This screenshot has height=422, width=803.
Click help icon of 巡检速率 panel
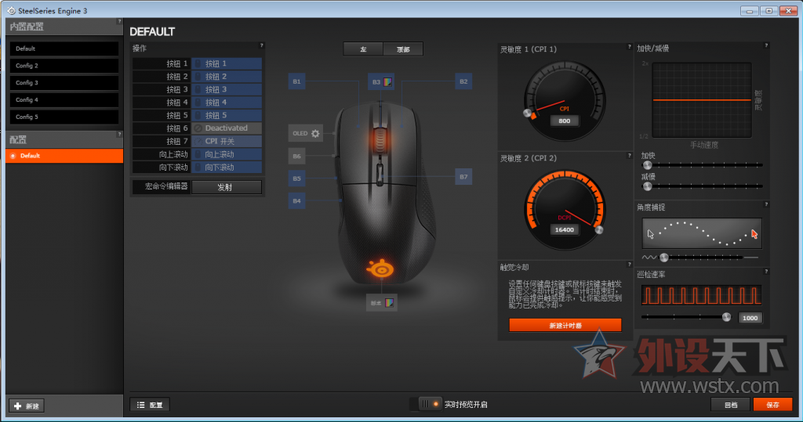766,272
